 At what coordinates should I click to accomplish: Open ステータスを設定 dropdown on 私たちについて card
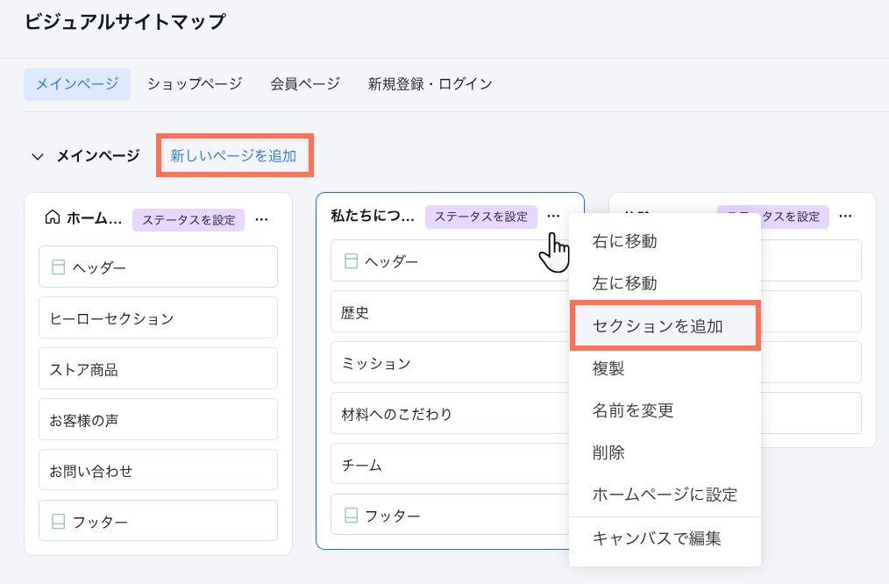[x=480, y=215]
